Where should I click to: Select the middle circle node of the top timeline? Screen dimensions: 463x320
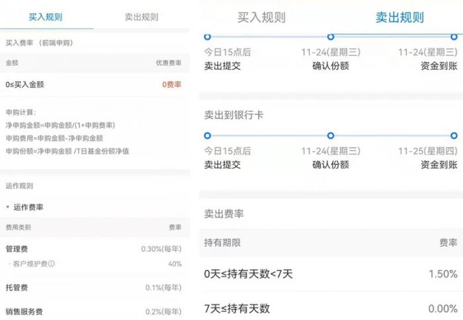pyautogui.click(x=331, y=37)
